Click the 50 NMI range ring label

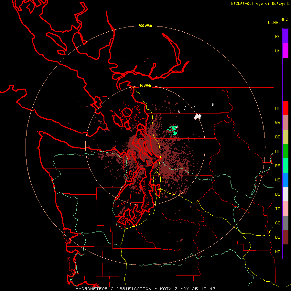pos(145,86)
